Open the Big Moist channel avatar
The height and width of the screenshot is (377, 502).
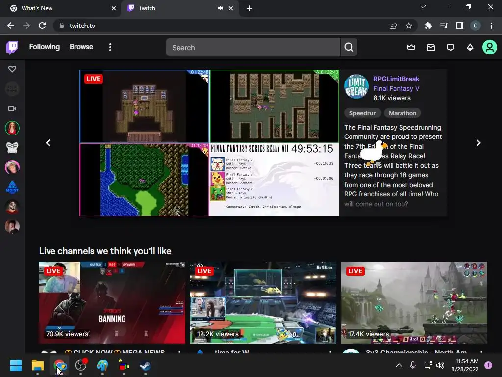point(12,187)
